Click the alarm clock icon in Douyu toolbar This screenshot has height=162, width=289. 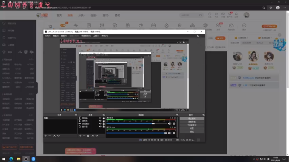pyautogui.click(x=102, y=26)
